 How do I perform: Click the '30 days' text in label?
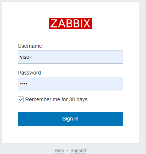point(78,99)
